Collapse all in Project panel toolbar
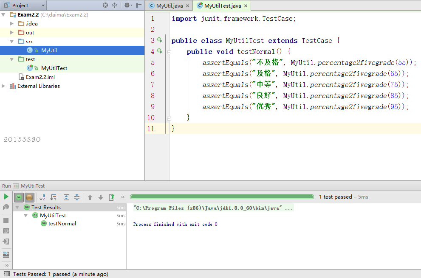Image resolution: width=421 pixels, height=278 pixels. point(115,5)
